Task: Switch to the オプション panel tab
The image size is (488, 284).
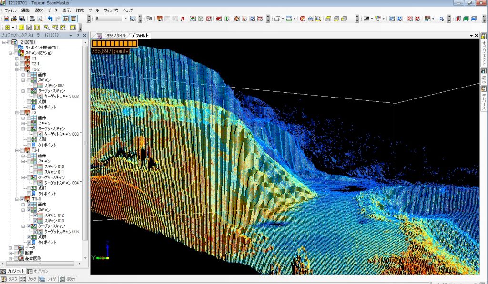Action: pos(38,271)
